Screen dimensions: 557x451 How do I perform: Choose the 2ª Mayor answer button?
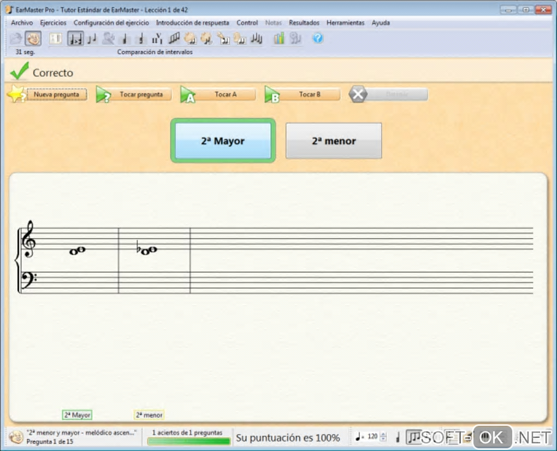pos(223,141)
